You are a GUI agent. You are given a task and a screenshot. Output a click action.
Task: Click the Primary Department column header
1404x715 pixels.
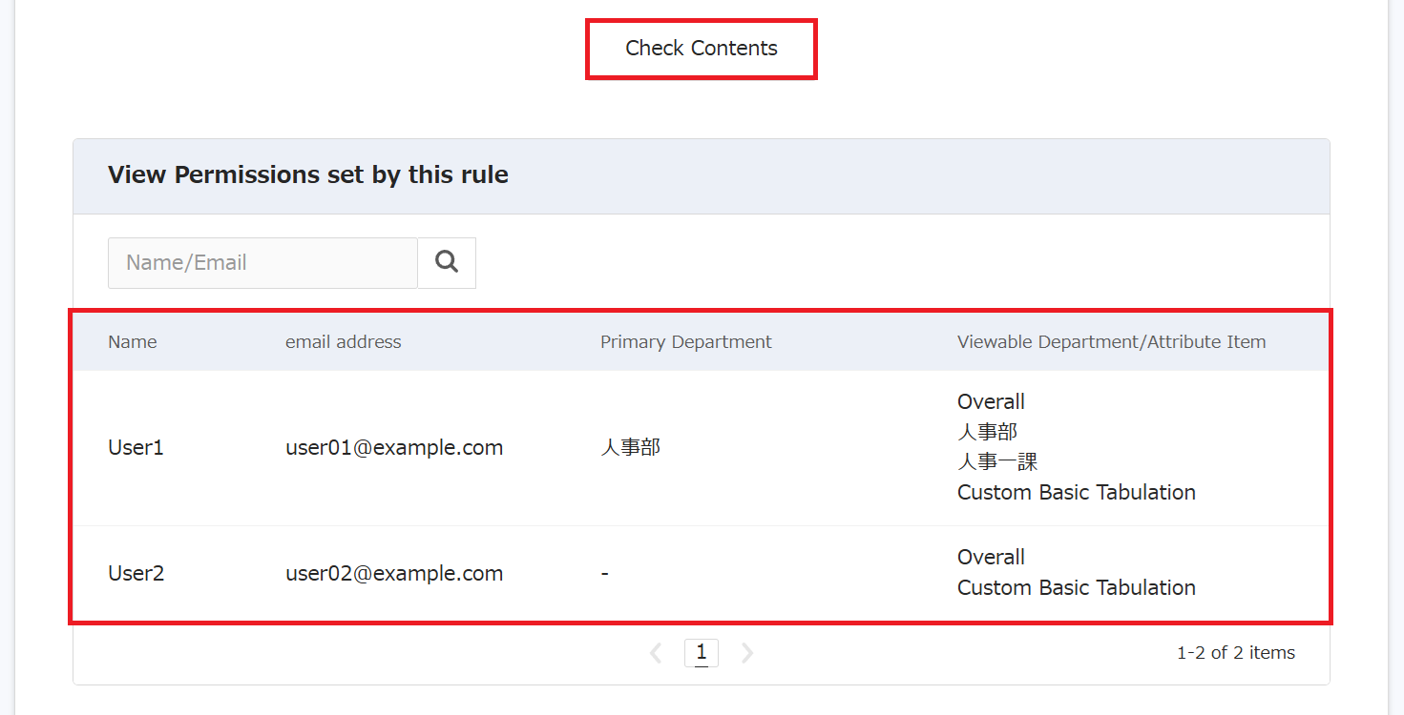685,342
